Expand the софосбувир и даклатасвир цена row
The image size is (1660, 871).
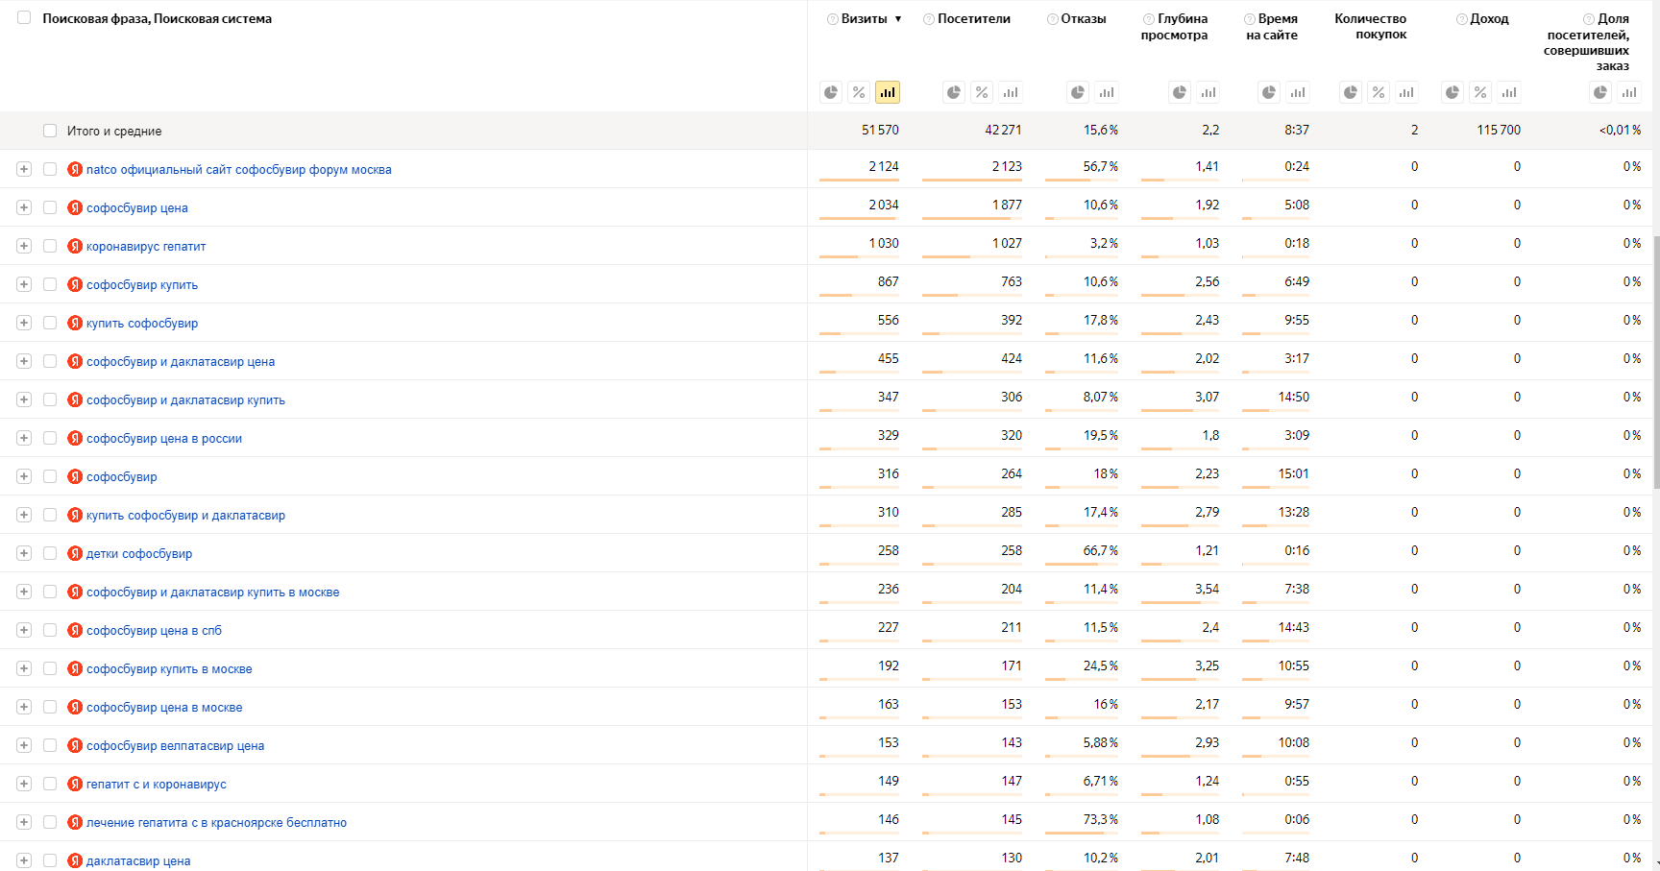24,361
